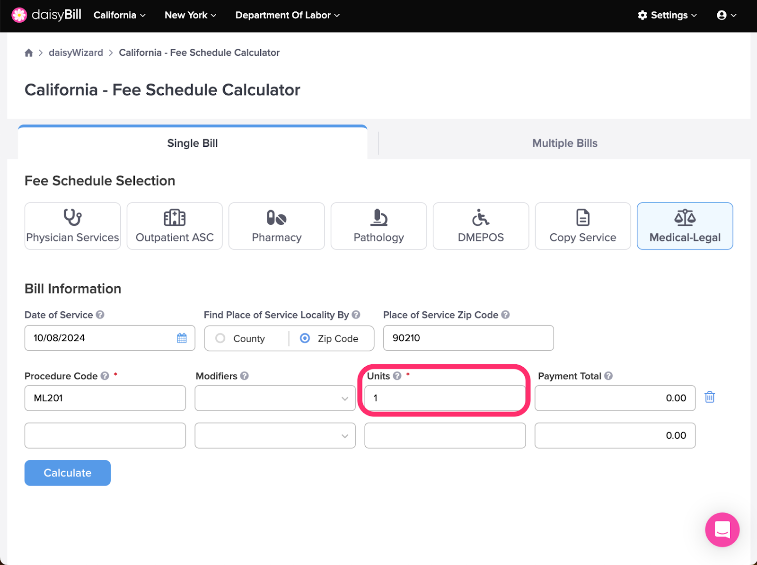Choose the Zip Code radio option
Image resolution: width=757 pixels, height=565 pixels.
(305, 338)
